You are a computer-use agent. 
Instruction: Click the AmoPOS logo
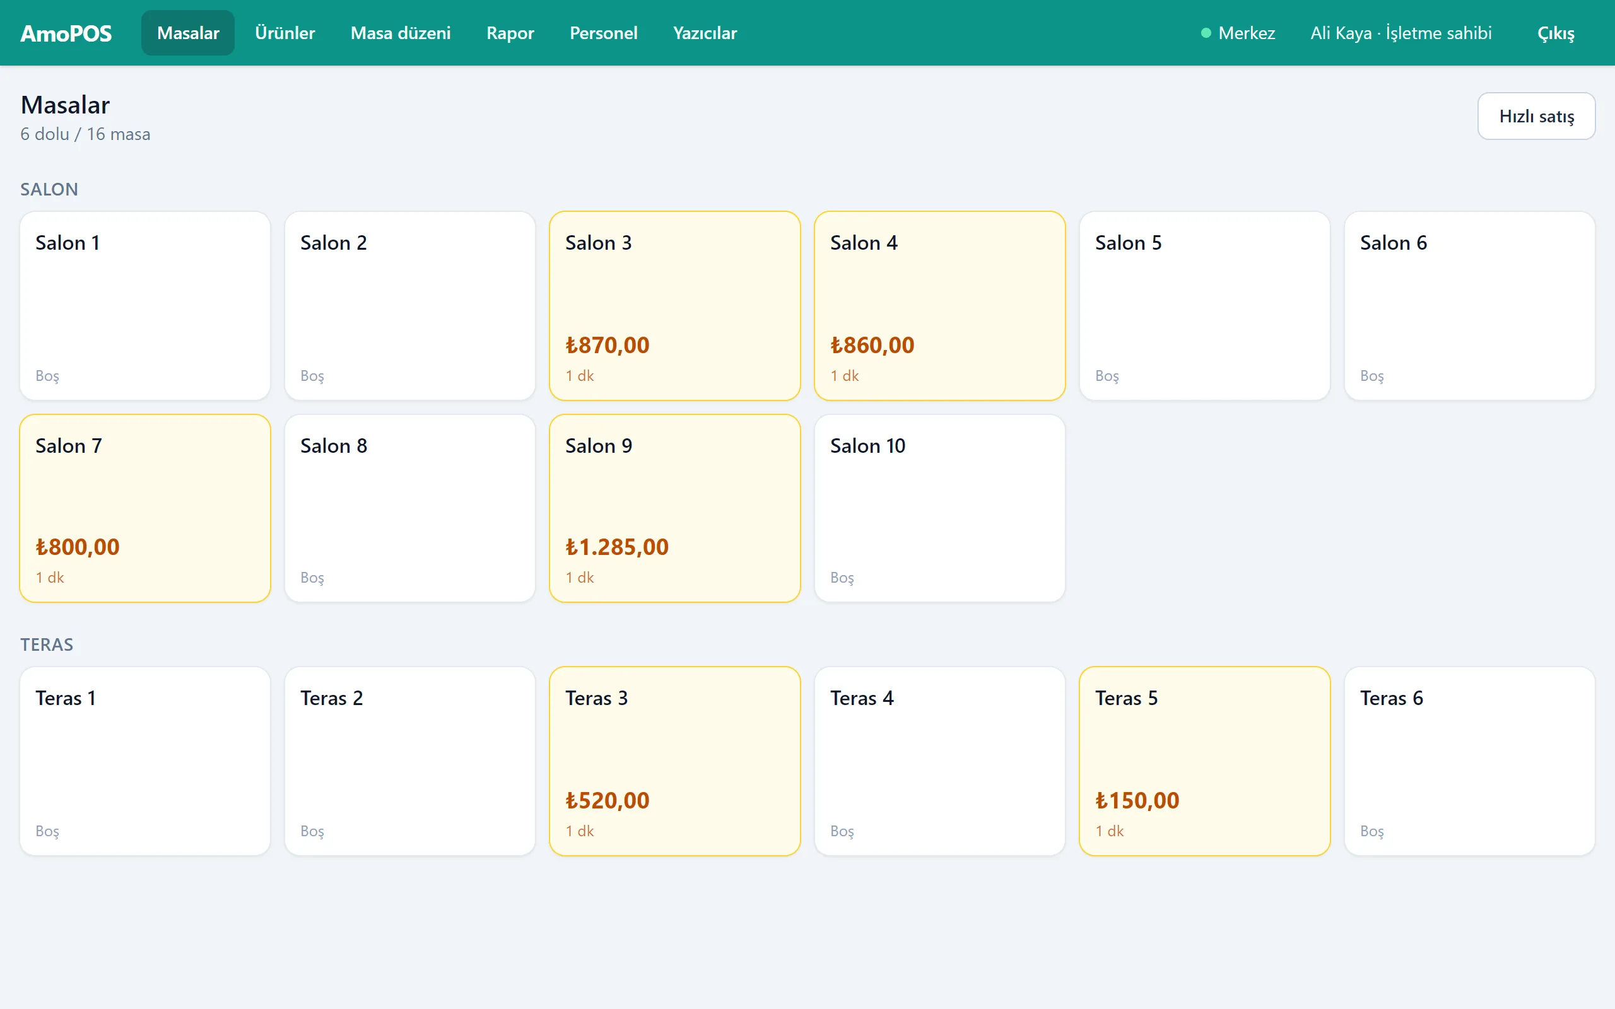66,33
